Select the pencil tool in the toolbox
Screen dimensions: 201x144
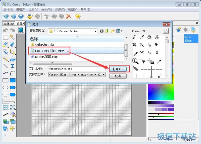pos(5,52)
